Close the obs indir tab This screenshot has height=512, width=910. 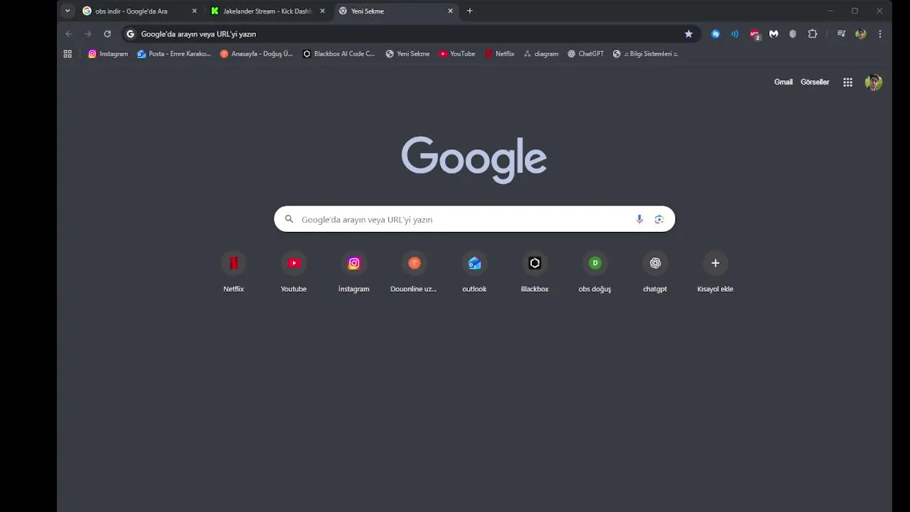[x=194, y=11]
